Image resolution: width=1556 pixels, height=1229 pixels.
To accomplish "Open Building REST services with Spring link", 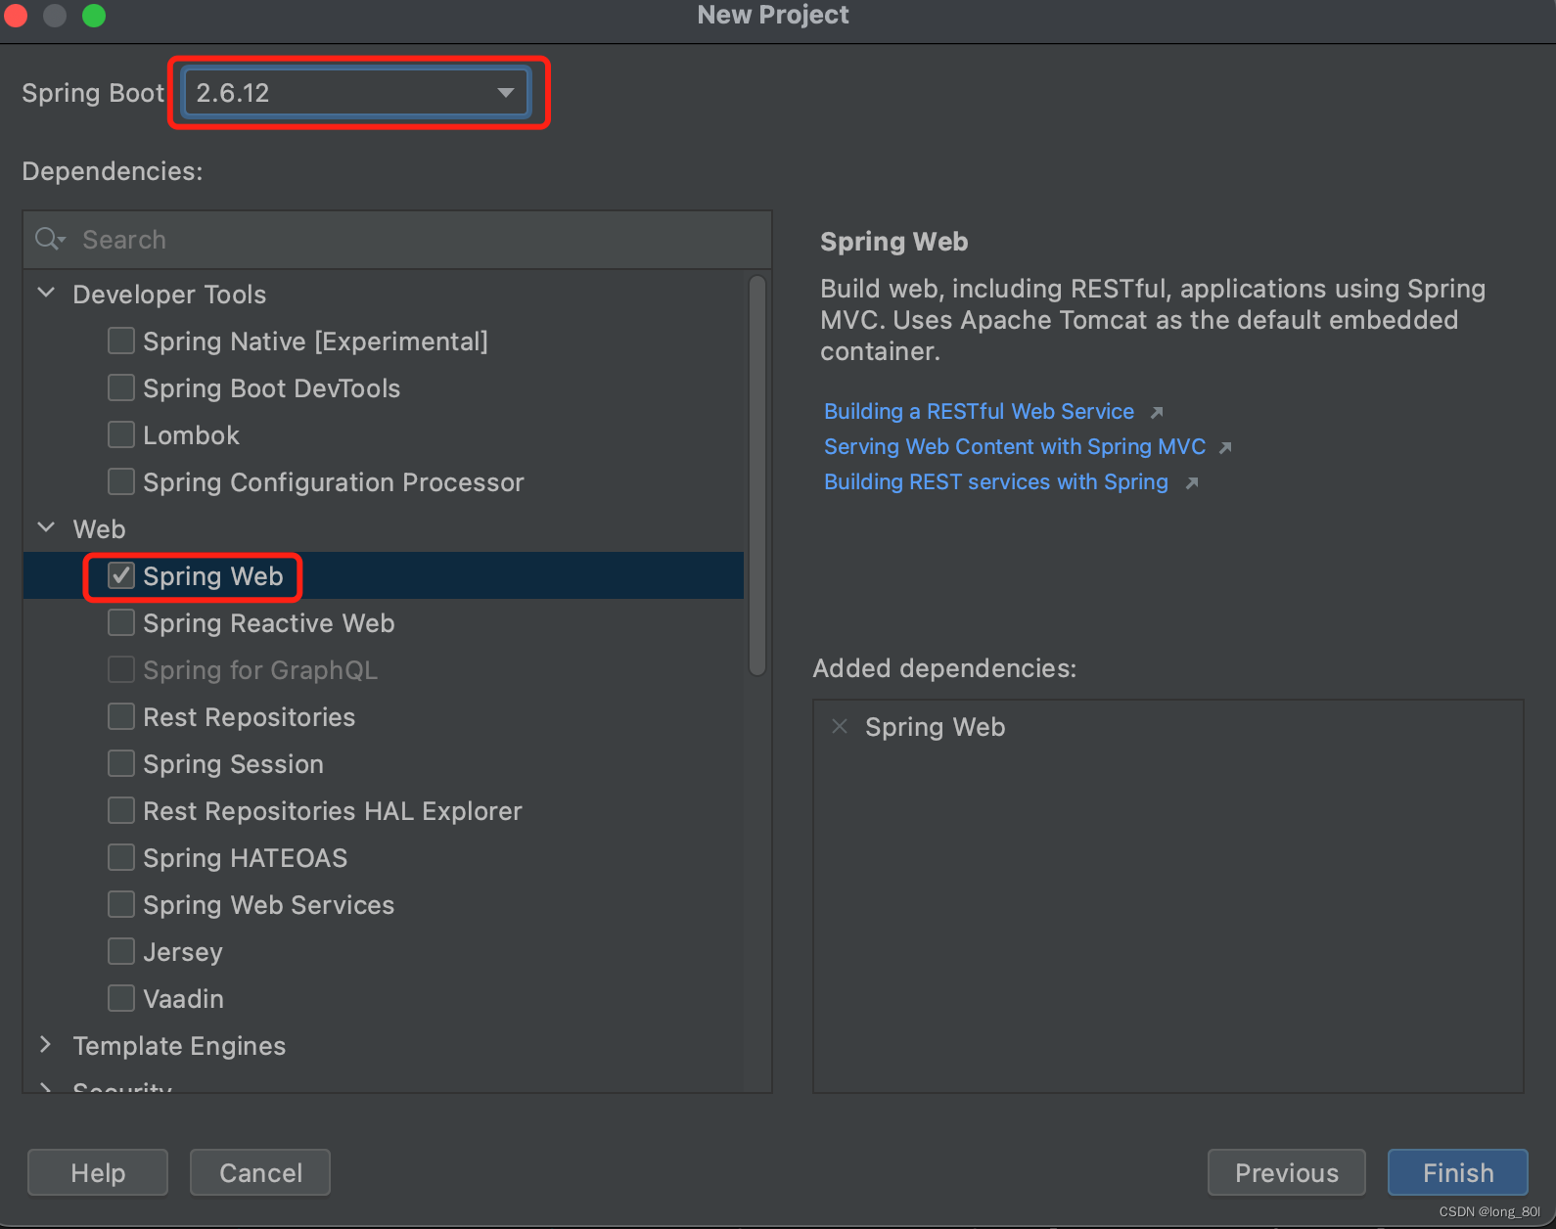I will click(996, 482).
